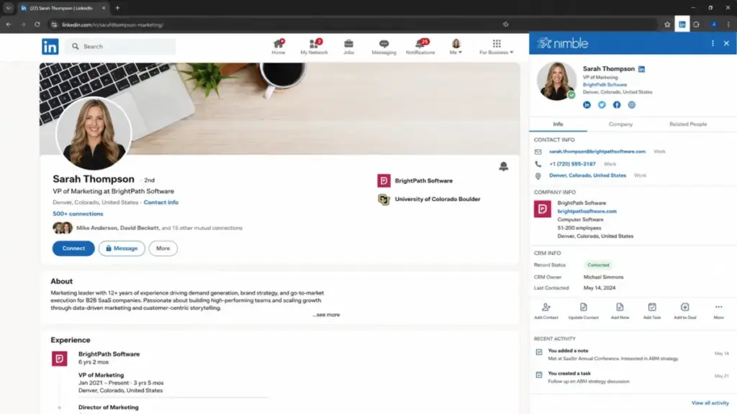The height and width of the screenshot is (414, 737).
Task: Click the locked Message button
Action: pyautogui.click(x=122, y=248)
